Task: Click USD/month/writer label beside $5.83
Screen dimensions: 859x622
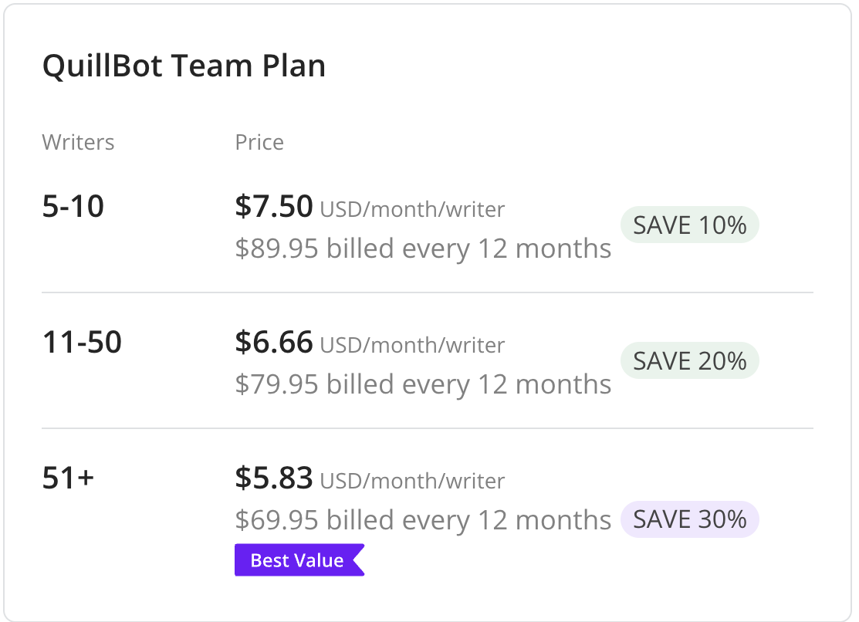Action: click(x=412, y=481)
